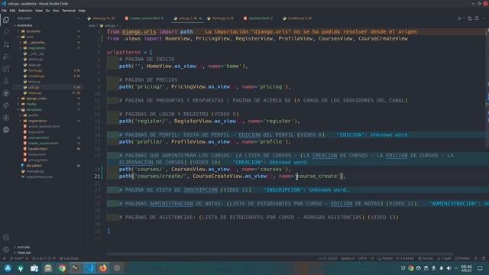Open Run and Debug view
Image resolution: width=489 pixels, height=275 pixels.
[x=6, y=57]
